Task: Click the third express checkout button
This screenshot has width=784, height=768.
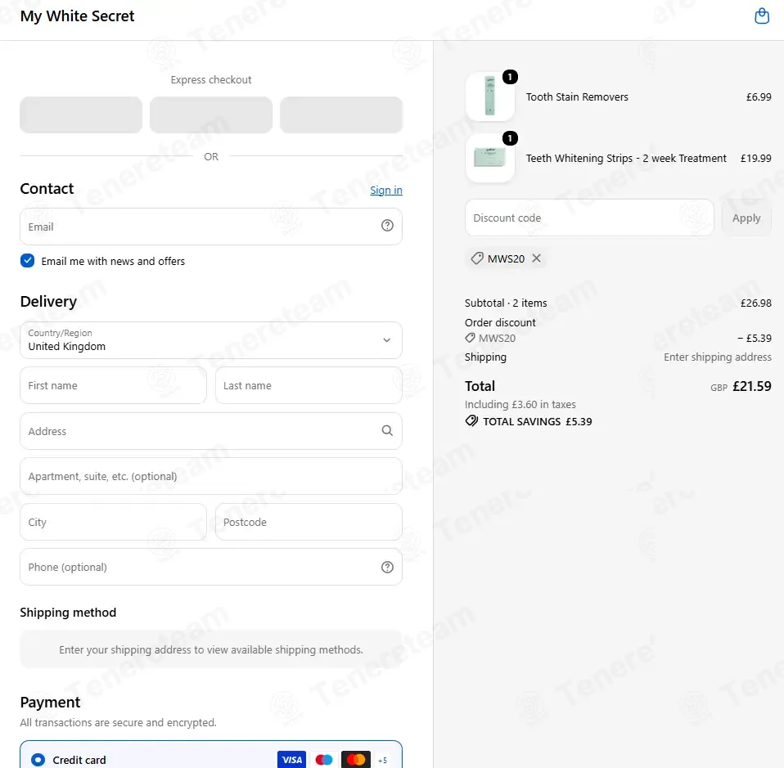Action: [x=341, y=115]
